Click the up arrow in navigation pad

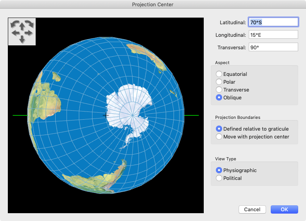pos(22,26)
